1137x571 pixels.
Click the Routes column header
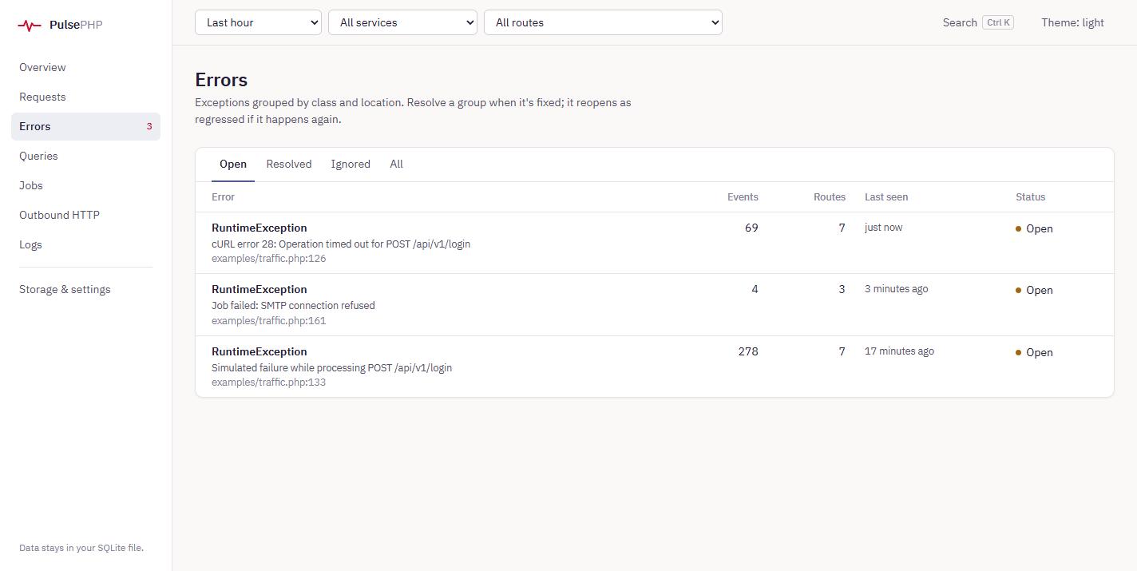pyautogui.click(x=830, y=196)
